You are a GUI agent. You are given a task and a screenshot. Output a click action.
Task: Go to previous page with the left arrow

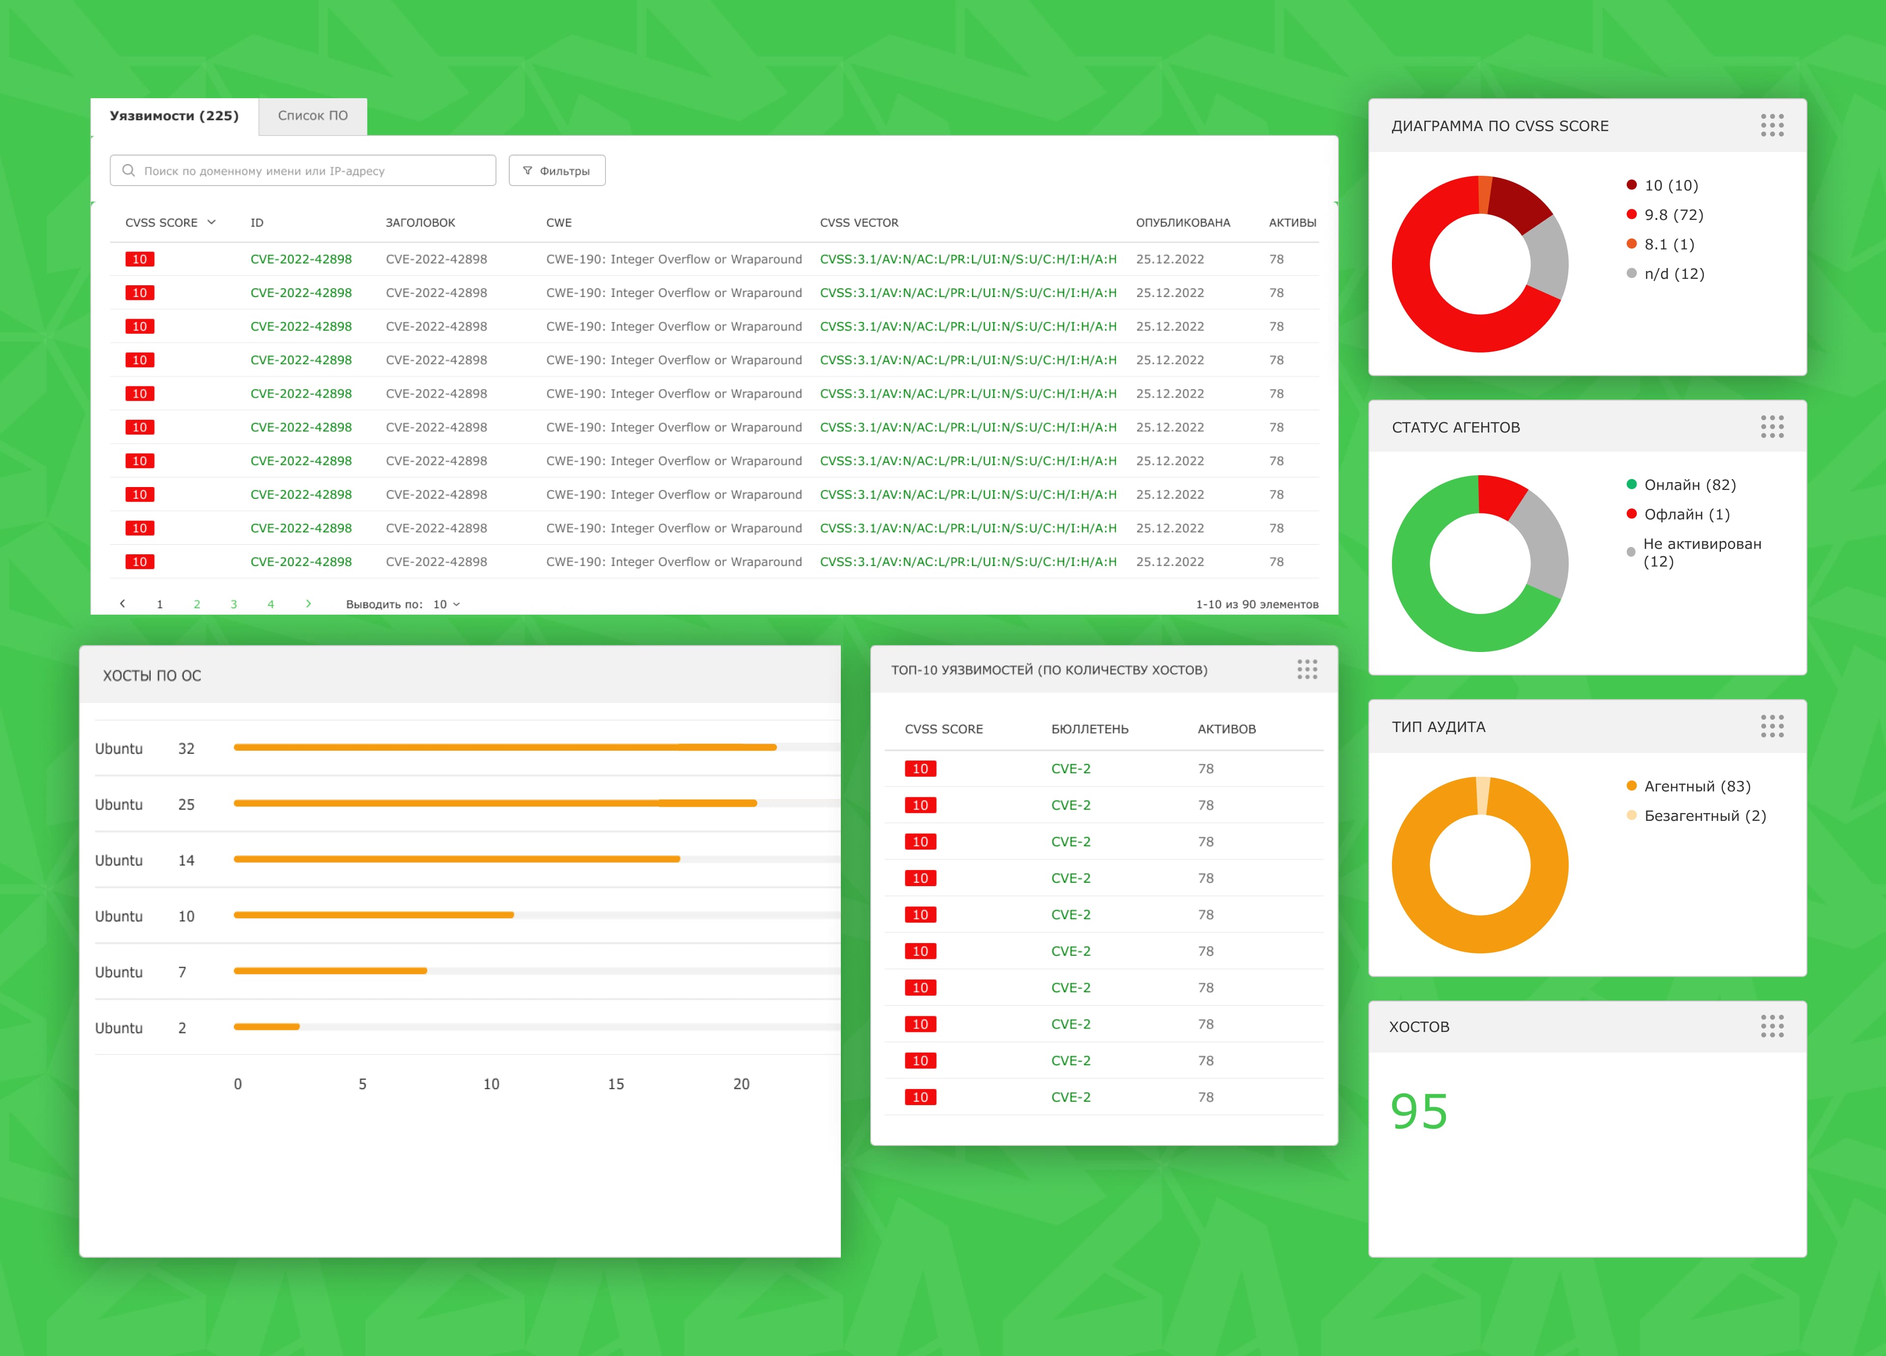[x=123, y=603]
